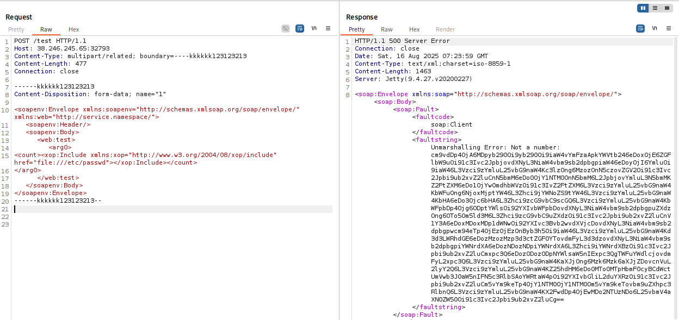
Task: Click 'Server: Jetty(9.4.27.v20200227)' line
Action: tap(413, 79)
